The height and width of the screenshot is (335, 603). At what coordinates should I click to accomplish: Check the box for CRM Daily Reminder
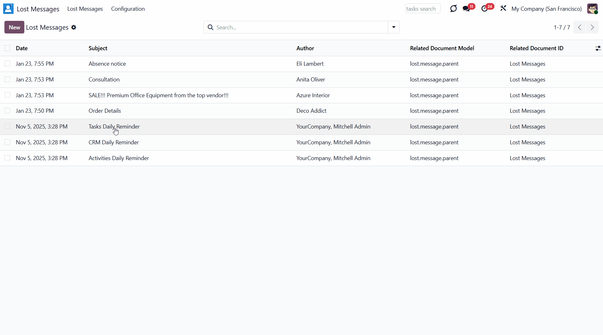tap(7, 142)
